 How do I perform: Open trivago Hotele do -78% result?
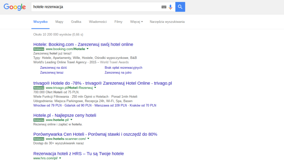tap(103, 83)
